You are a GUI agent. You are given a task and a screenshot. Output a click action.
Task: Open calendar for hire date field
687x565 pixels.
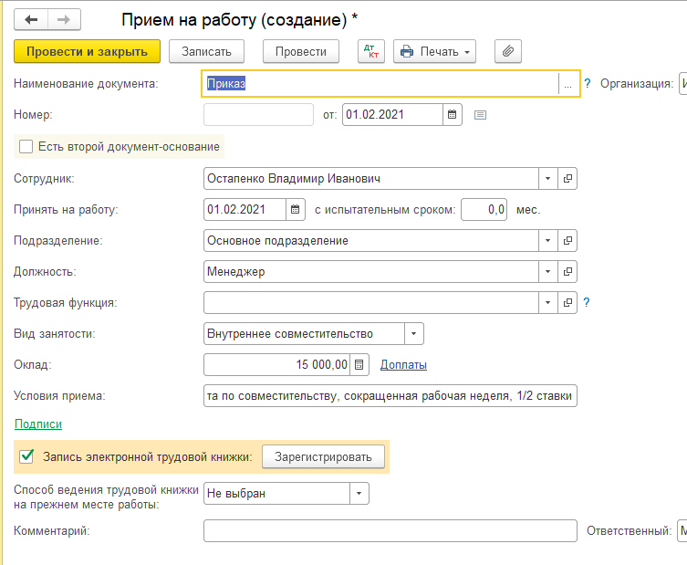tap(295, 210)
